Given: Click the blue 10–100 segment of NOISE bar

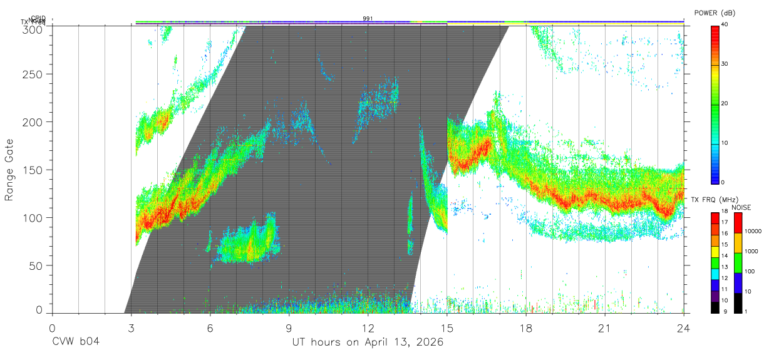Looking at the screenshot, I should (x=738, y=283).
